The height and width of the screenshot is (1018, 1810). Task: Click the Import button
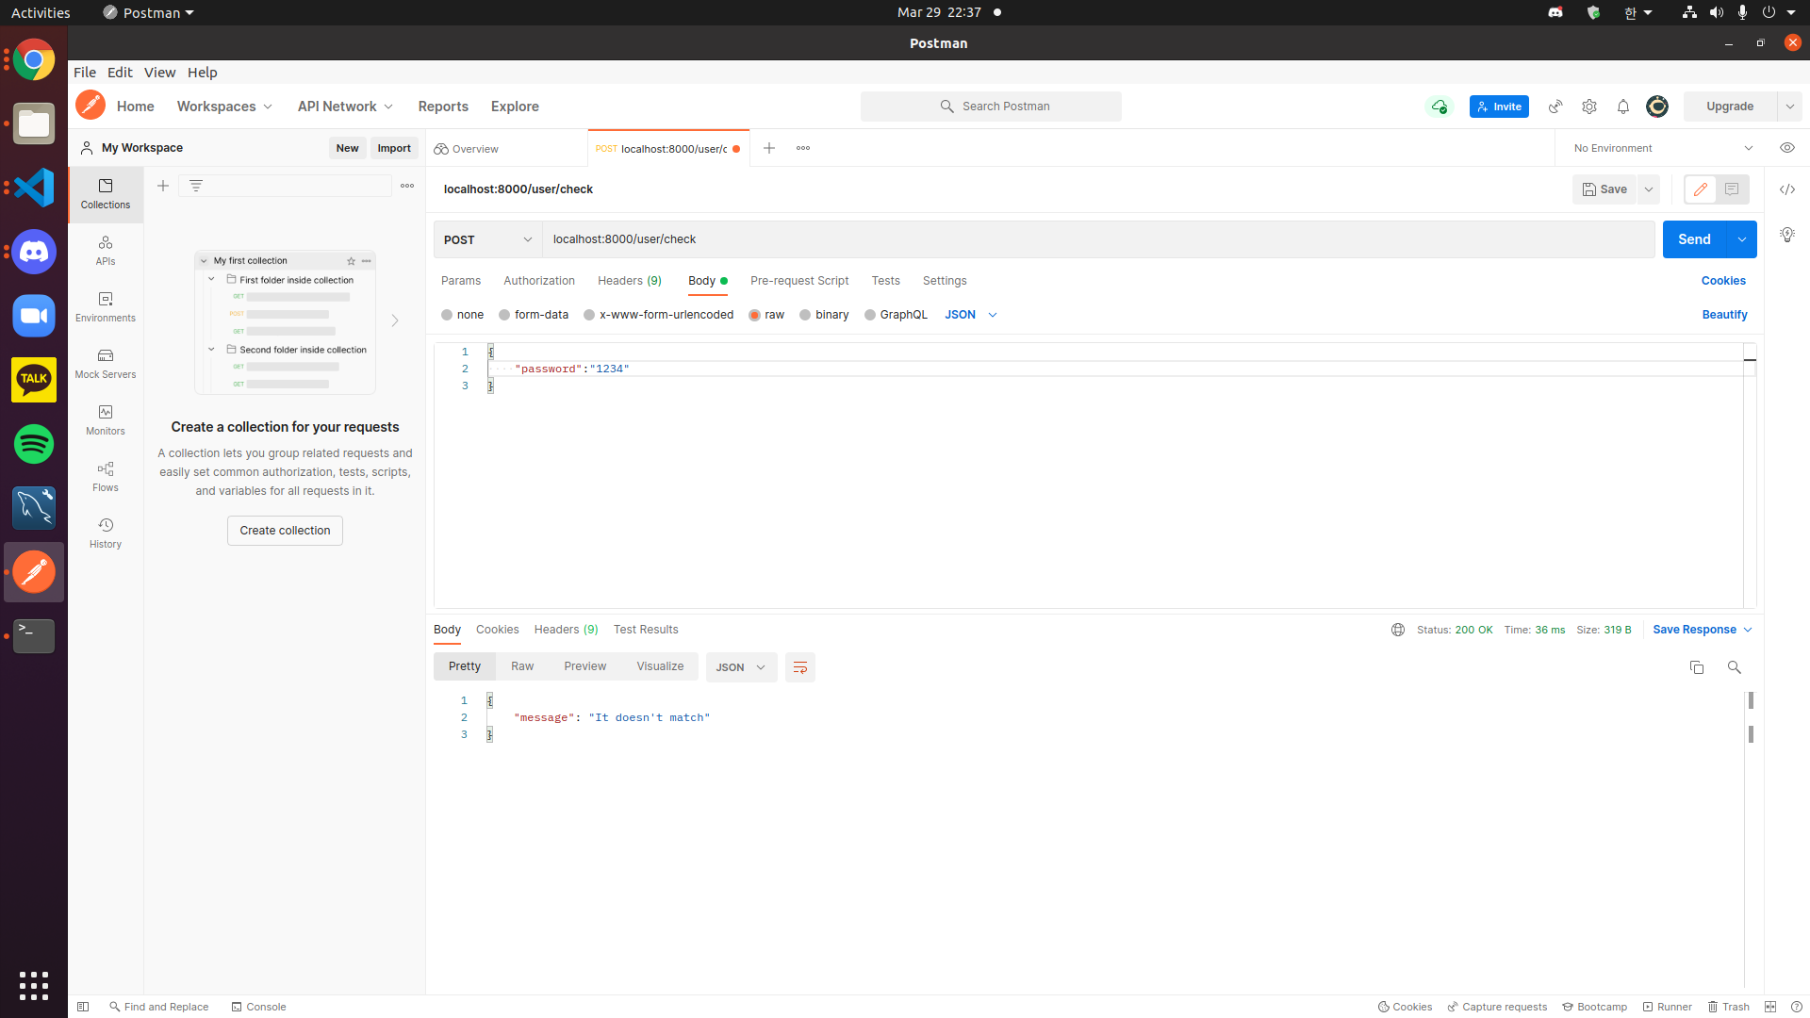[394, 148]
